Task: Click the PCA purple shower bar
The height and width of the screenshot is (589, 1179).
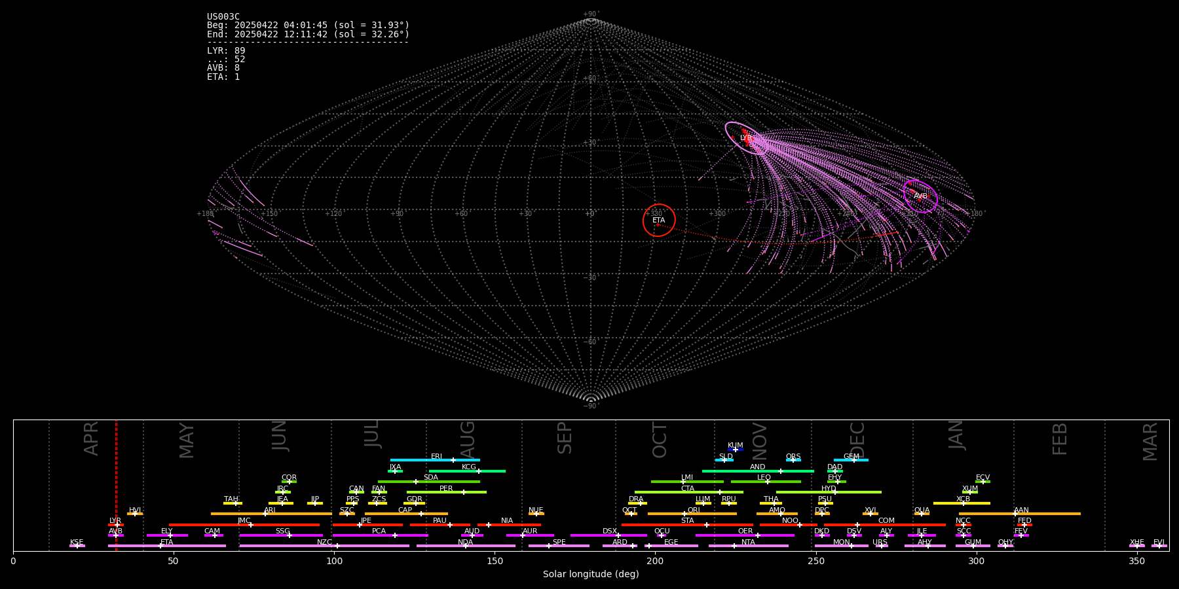Action: 380,535
